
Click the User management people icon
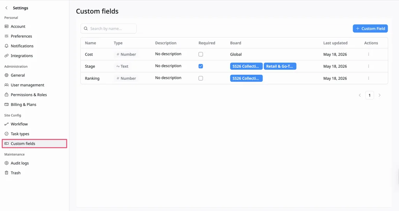(x=6, y=85)
